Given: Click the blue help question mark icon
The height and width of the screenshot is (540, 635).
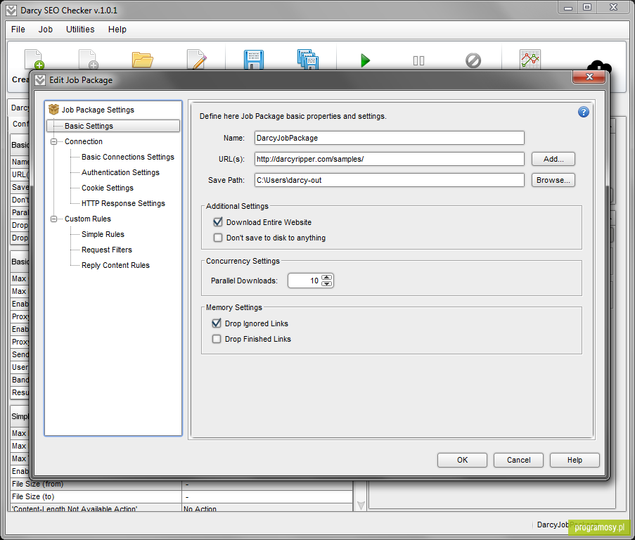Looking at the screenshot, I should [x=583, y=112].
